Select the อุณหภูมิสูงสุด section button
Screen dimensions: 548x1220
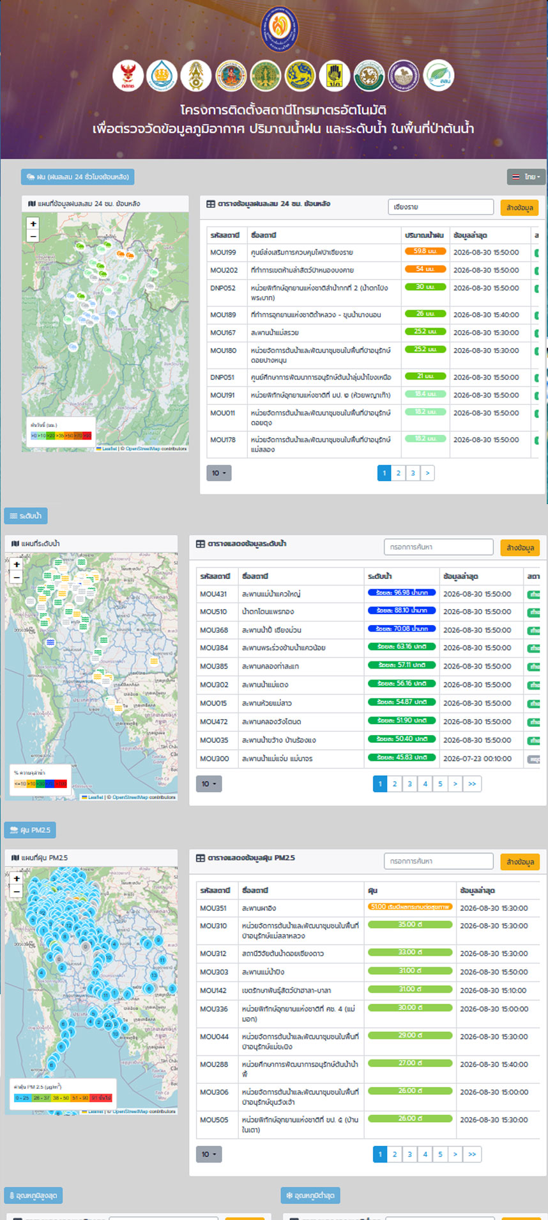[x=33, y=1195]
